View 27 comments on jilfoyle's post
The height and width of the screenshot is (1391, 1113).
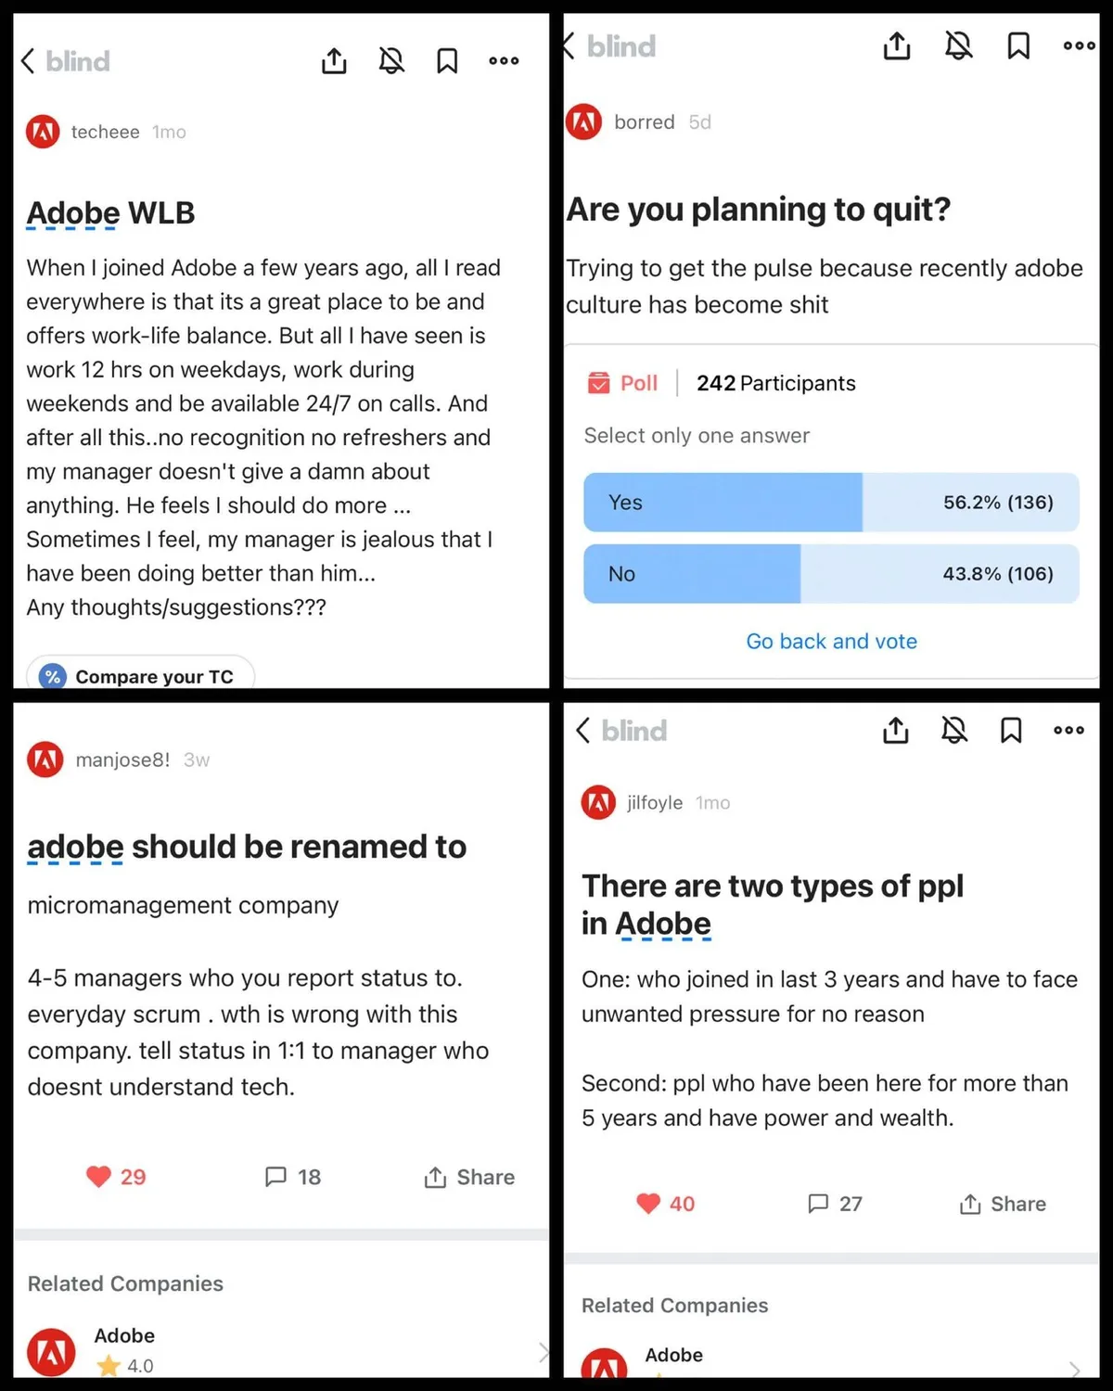tap(835, 1204)
